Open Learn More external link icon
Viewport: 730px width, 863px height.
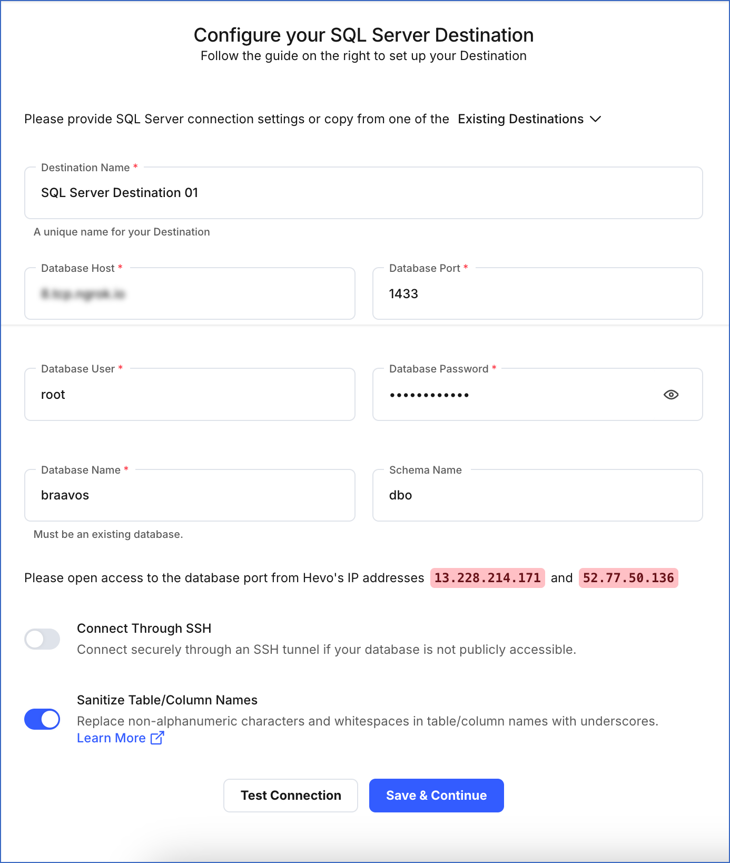[x=156, y=738]
